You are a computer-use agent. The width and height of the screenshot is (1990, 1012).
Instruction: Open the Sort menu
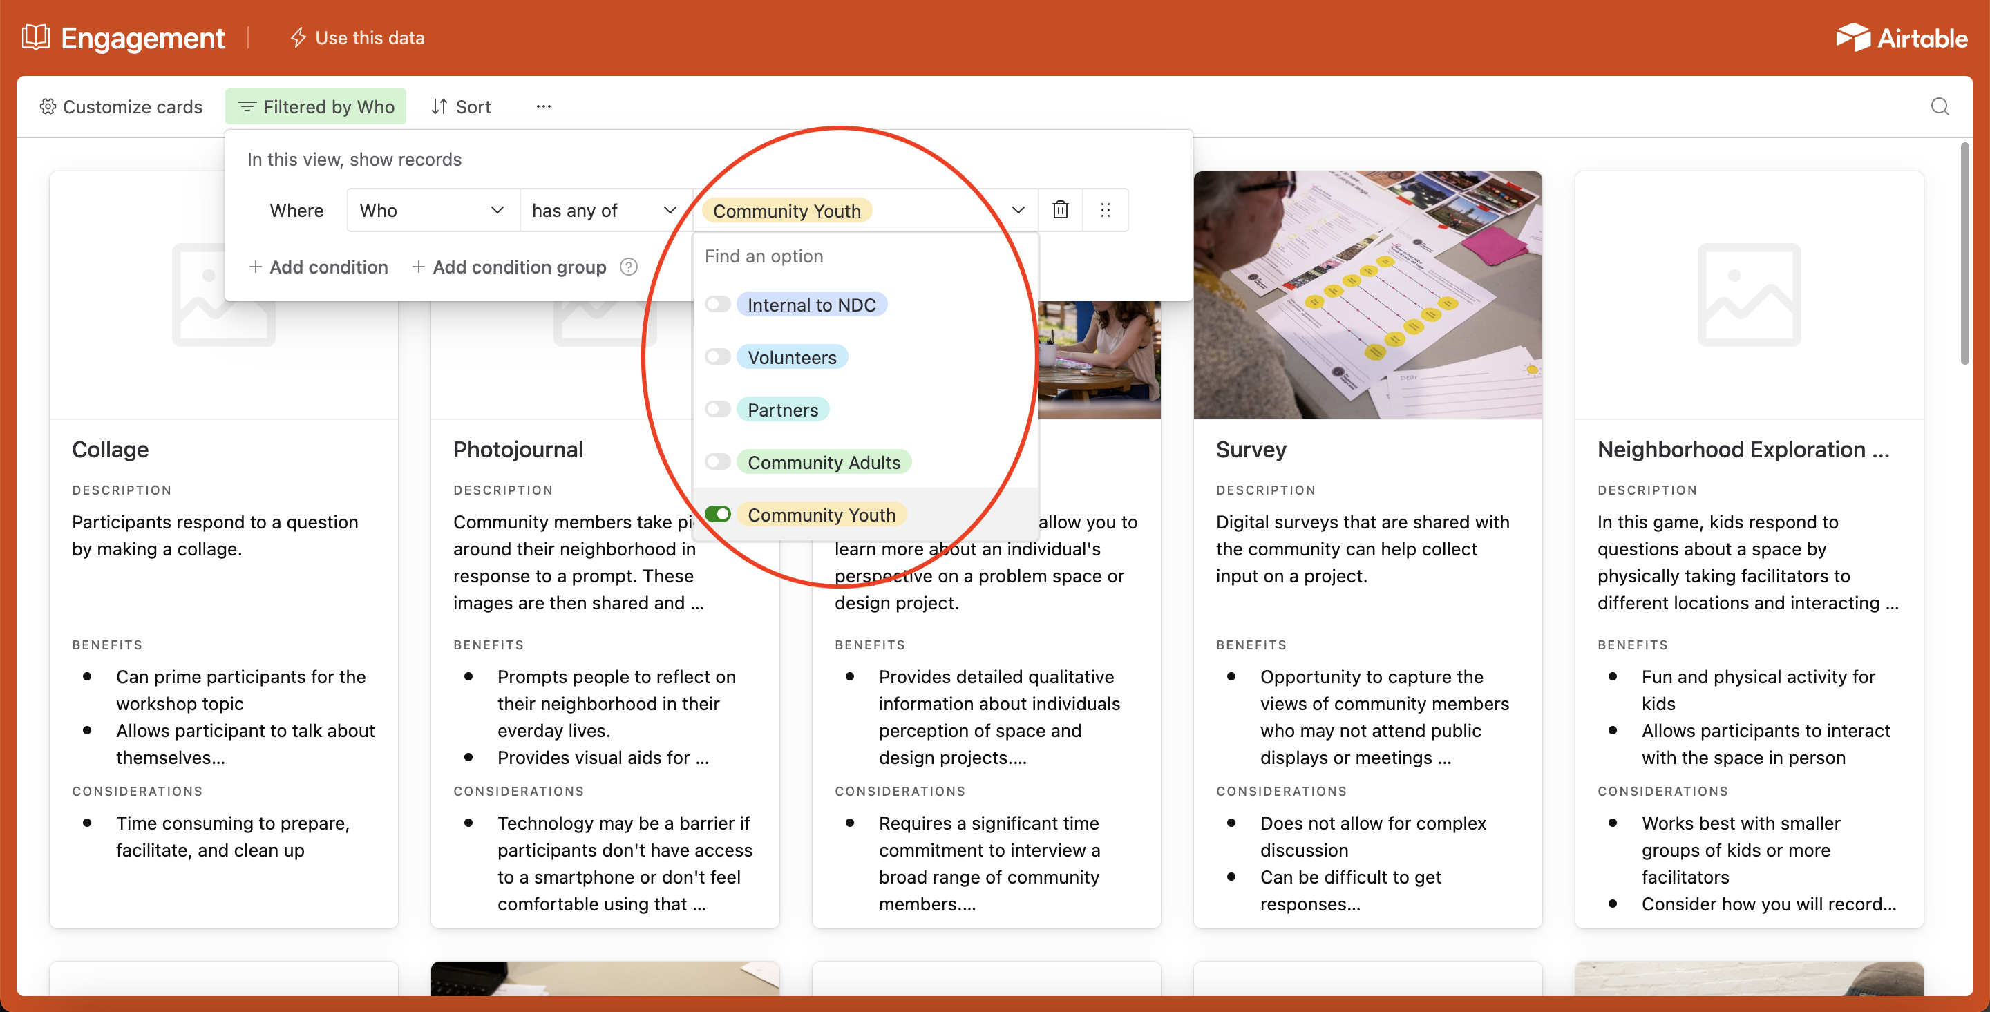(461, 106)
